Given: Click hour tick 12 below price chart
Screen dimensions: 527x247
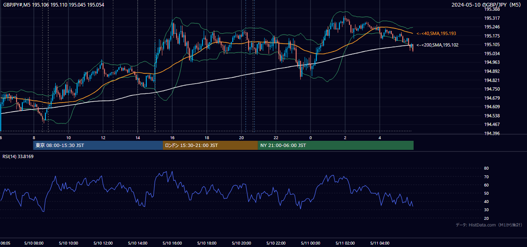Looking at the screenshot, I should [103, 137].
